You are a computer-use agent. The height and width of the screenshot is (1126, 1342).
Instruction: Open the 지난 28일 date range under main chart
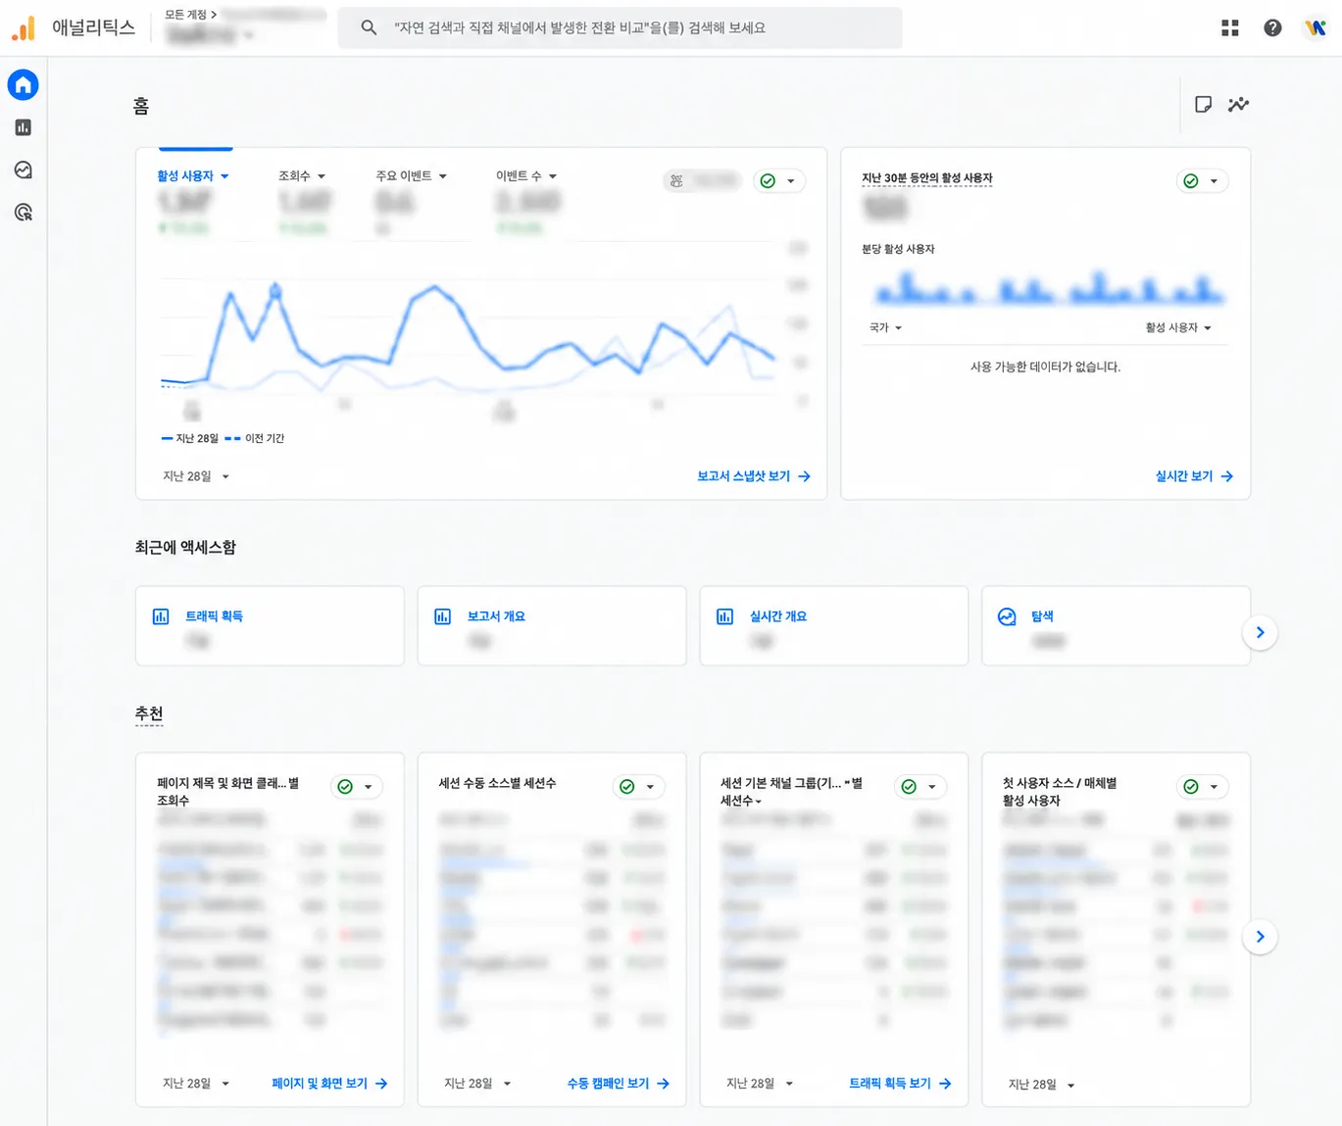tap(196, 476)
